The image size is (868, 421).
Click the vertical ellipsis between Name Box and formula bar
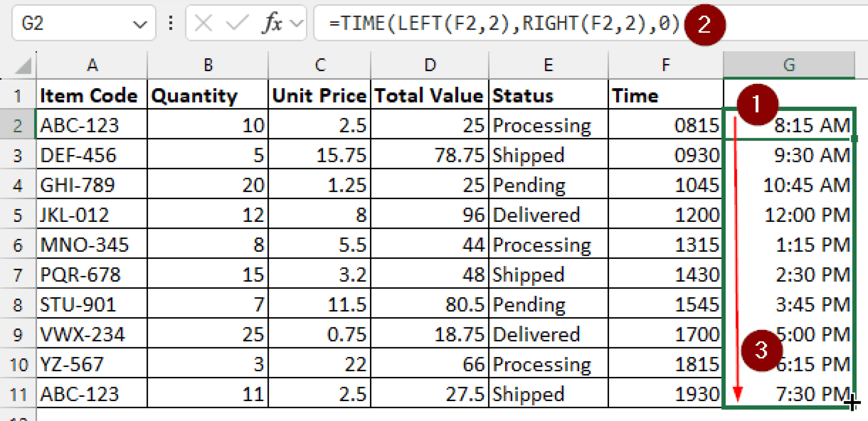coord(170,23)
